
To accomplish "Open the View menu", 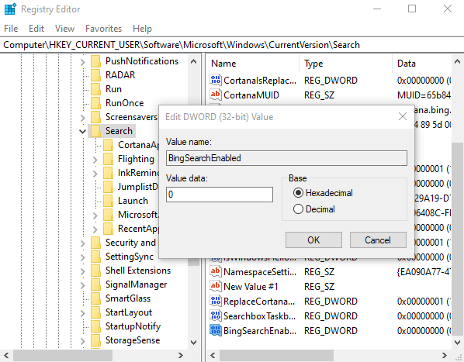I will click(64, 29).
